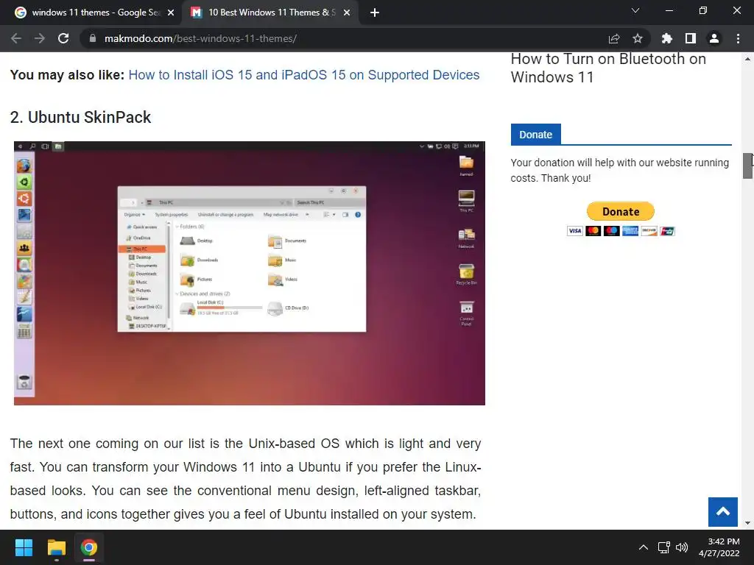Image resolution: width=754 pixels, height=565 pixels.
Task: Open Chrome's three-dot menu
Action: (738, 38)
